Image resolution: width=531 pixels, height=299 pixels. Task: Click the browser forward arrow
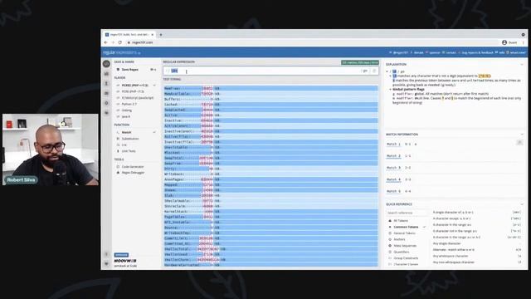(x=113, y=42)
